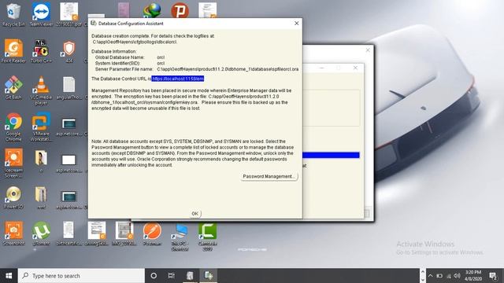Open Git Bash from the desktop
Image resolution: width=504 pixels, height=283 pixels.
coord(13,87)
